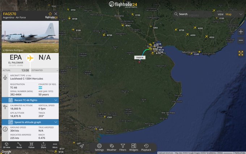Start flight Playback
The image size is (246, 154).
pos(146,147)
